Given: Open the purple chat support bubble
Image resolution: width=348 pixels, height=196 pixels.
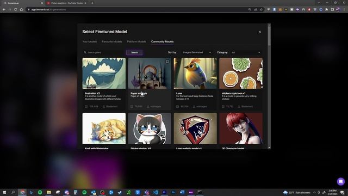Looking at the screenshot, I should click(341, 181).
